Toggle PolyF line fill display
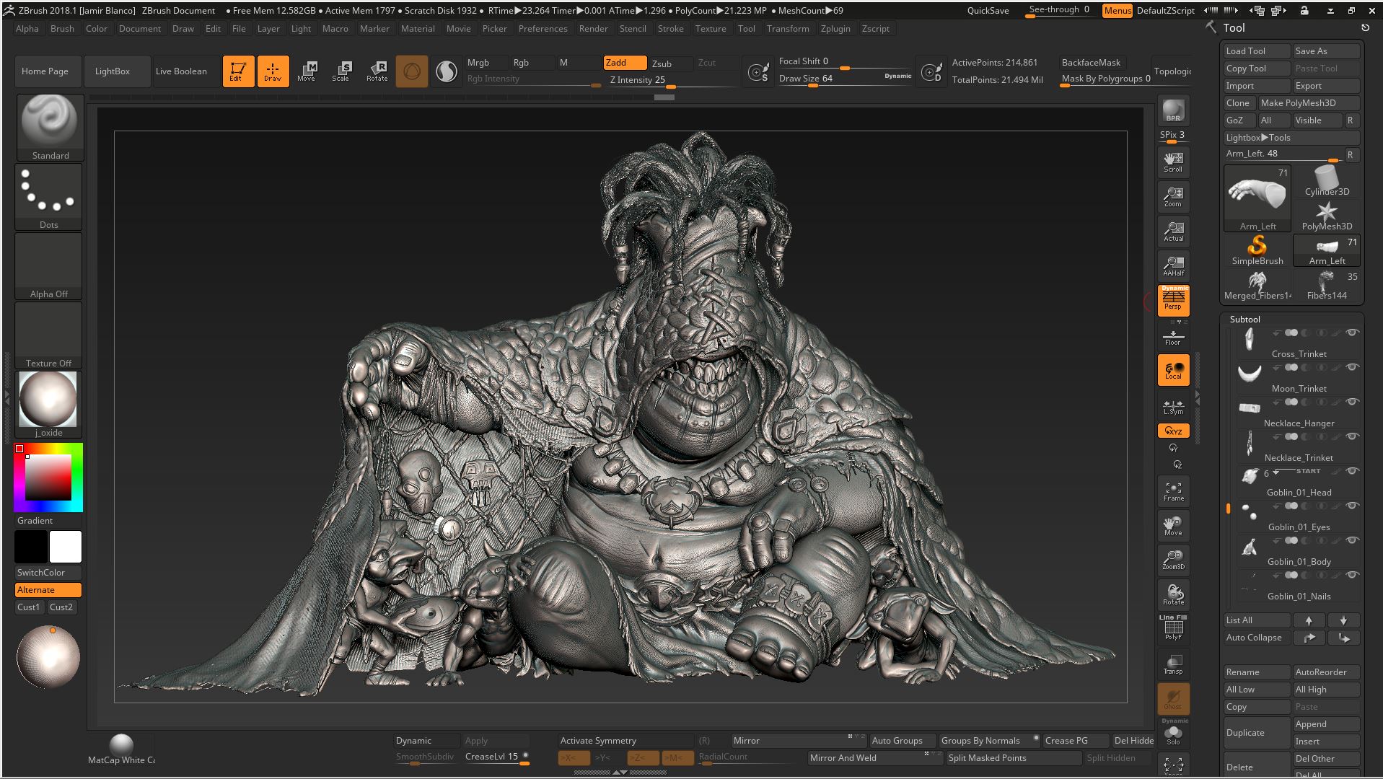Image resolution: width=1383 pixels, height=779 pixels. (1173, 629)
